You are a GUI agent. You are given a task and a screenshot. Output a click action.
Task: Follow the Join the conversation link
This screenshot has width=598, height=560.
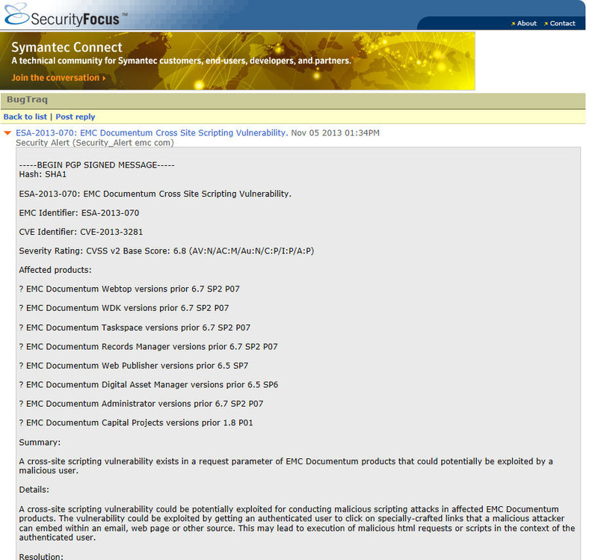tap(55, 78)
